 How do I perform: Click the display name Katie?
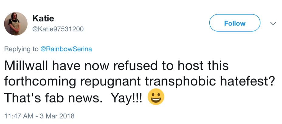tap(43, 19)
